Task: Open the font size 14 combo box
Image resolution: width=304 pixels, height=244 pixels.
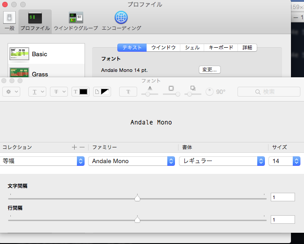Action: (x=284, y=161)
